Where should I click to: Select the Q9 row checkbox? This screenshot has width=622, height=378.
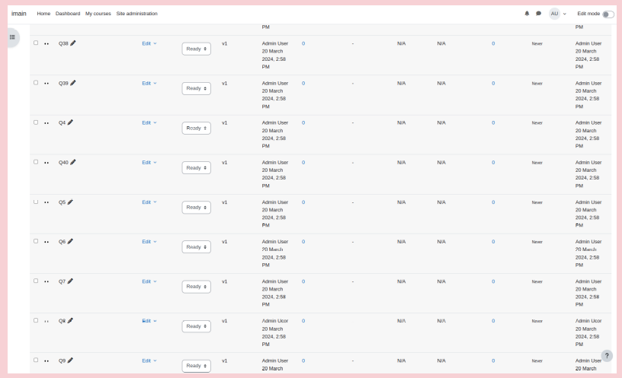[x=36, y=360]
